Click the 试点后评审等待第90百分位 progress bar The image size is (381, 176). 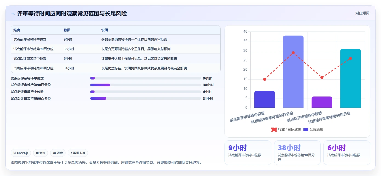click(x=146, y=98)
